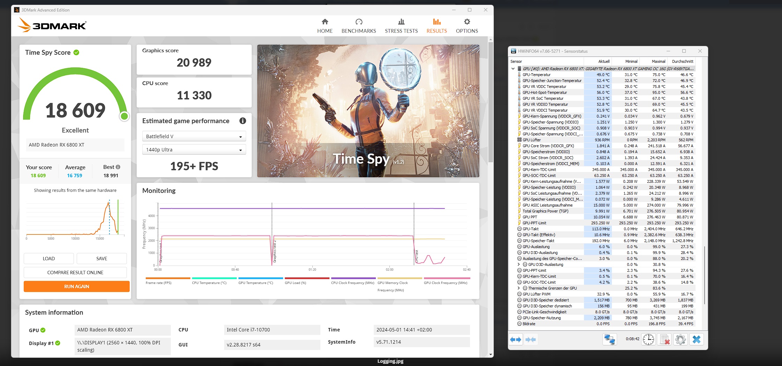Click the score distribution chart
The image size is (782, 366).
(75, 219)
